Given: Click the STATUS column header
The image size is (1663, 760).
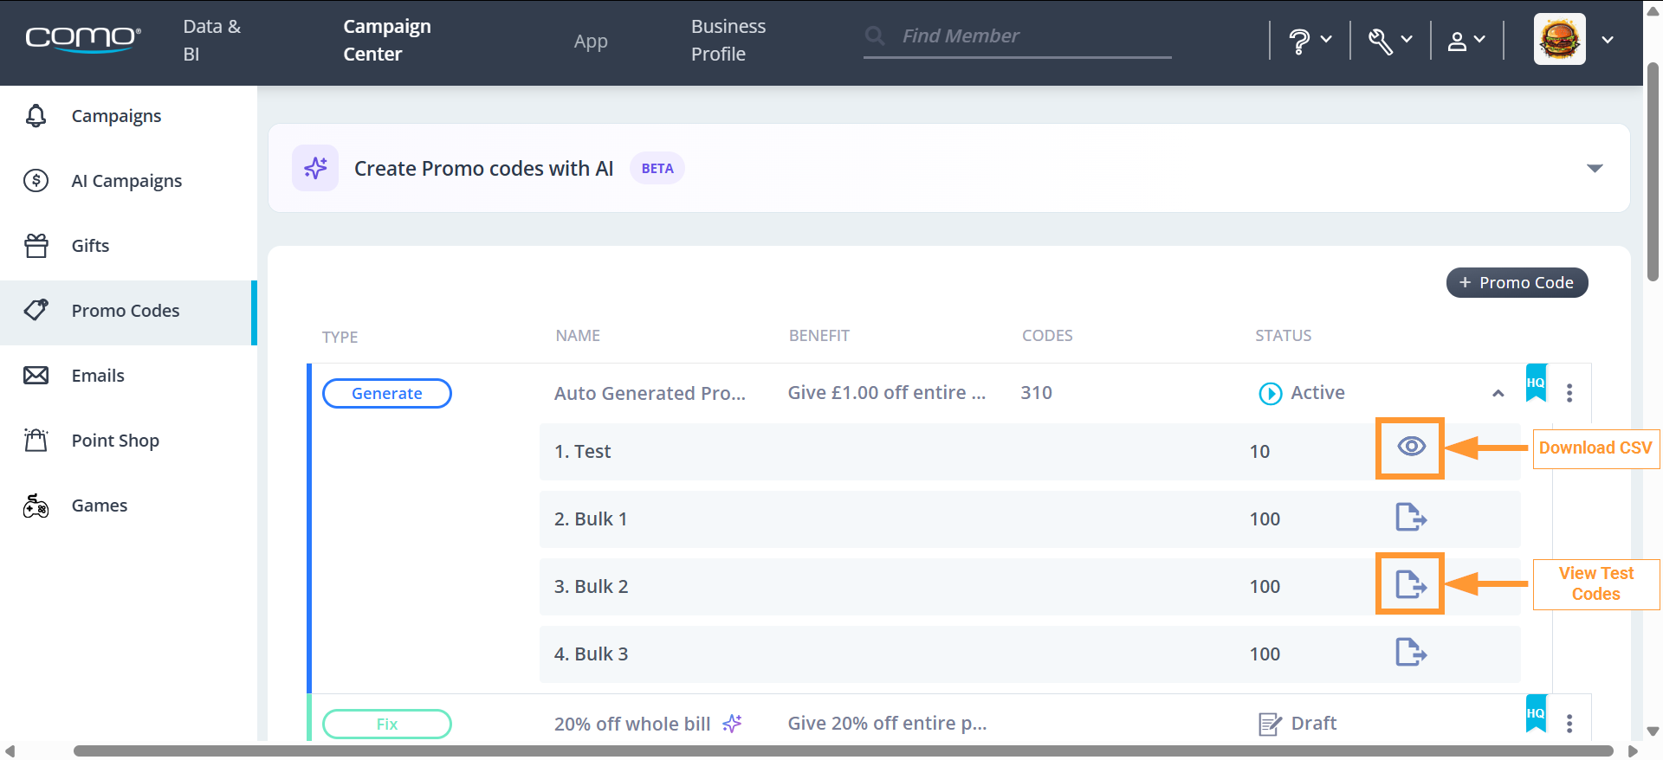Looking at the screenshot, I should pyautogui.click(x=1283, y=336).
